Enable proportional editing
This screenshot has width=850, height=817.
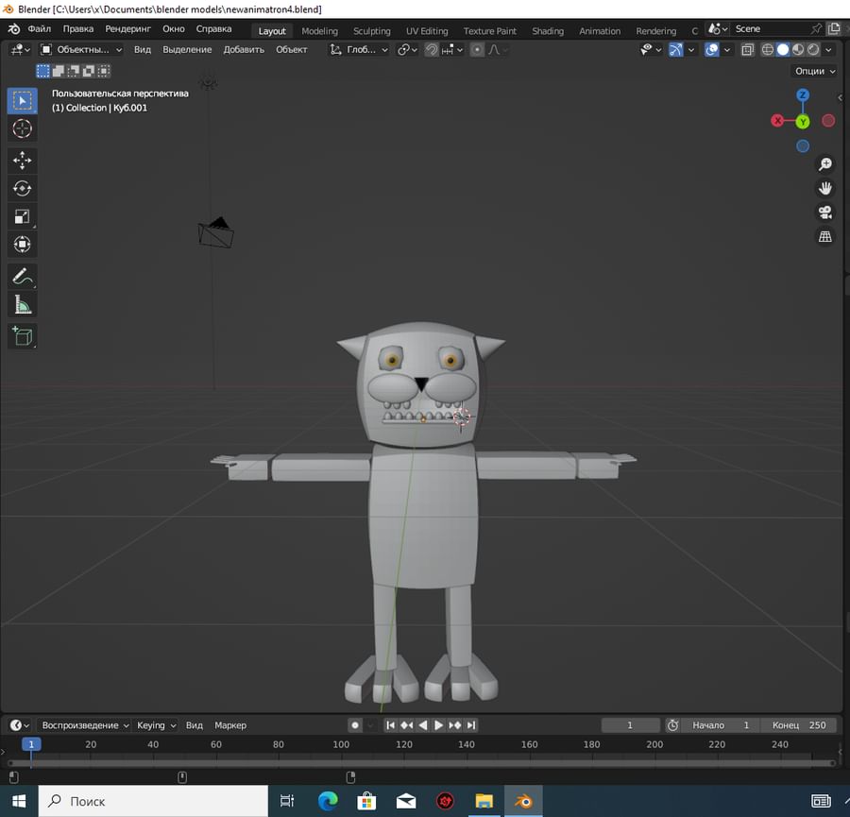click(x=477, y=49)
